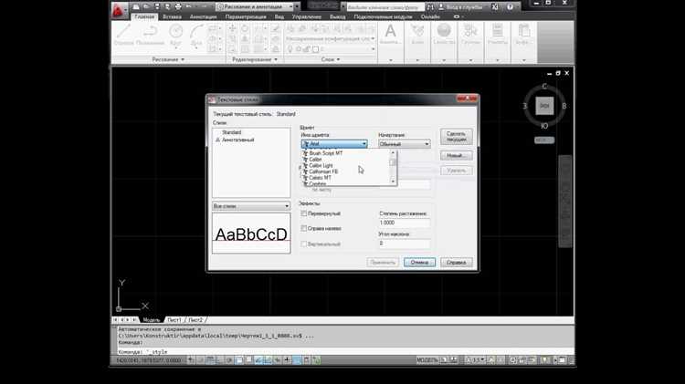This screenshot has height=384, width=685.
Task: Select the Arc (Дуга) tool
Action: tap(196, 35)
